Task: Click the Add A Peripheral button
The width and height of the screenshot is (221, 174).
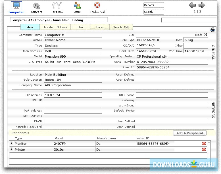Action: [189, 133]
